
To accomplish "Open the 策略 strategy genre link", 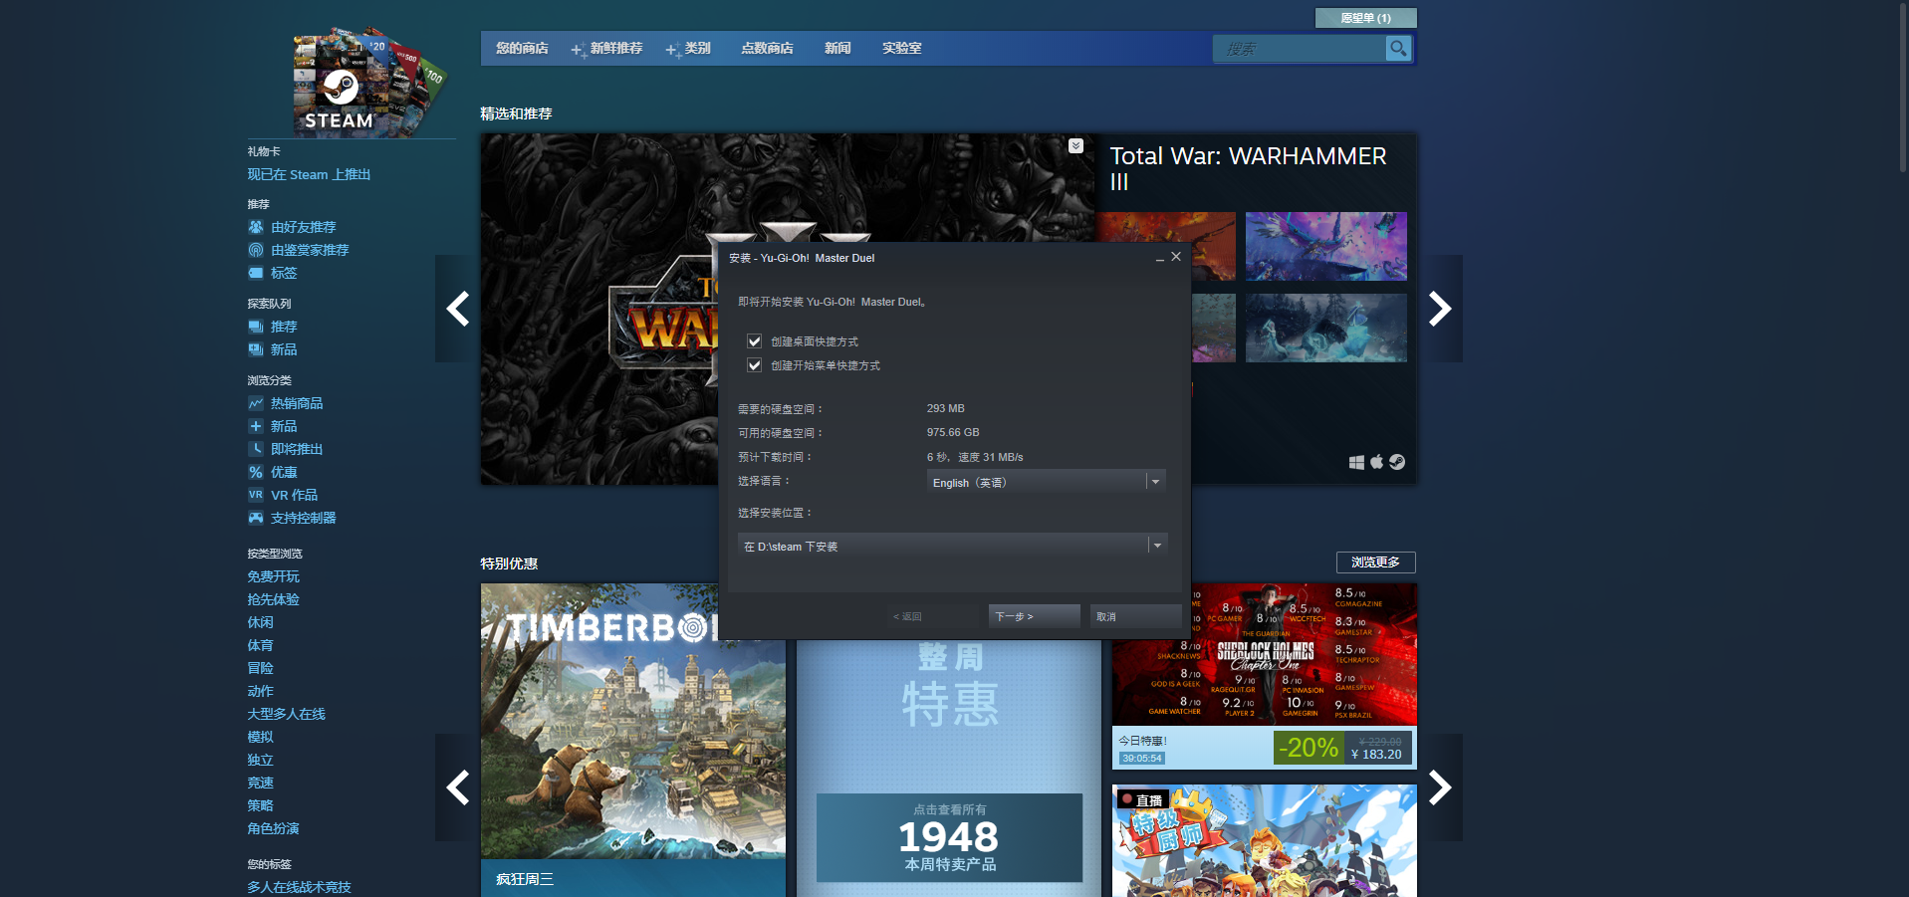I will click(x=260, y=805).
